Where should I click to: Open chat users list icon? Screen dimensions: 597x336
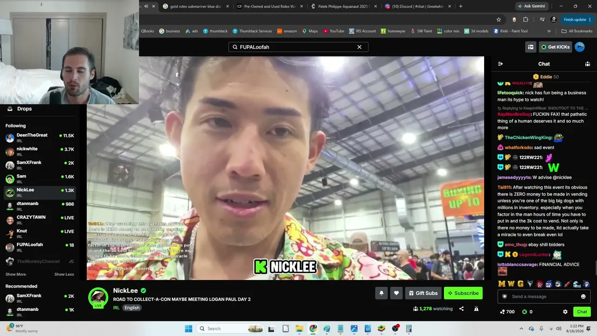click(588, 64)
